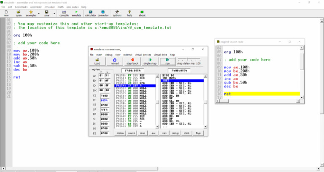Click the SP register field
Viewport: 324px width, 172px height.
(104, 110)
